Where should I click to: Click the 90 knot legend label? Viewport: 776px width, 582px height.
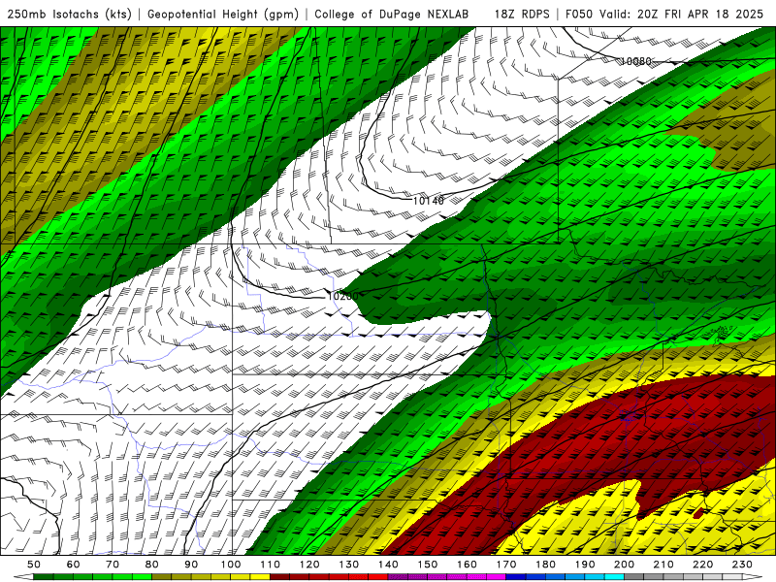[x=191, y=565]
